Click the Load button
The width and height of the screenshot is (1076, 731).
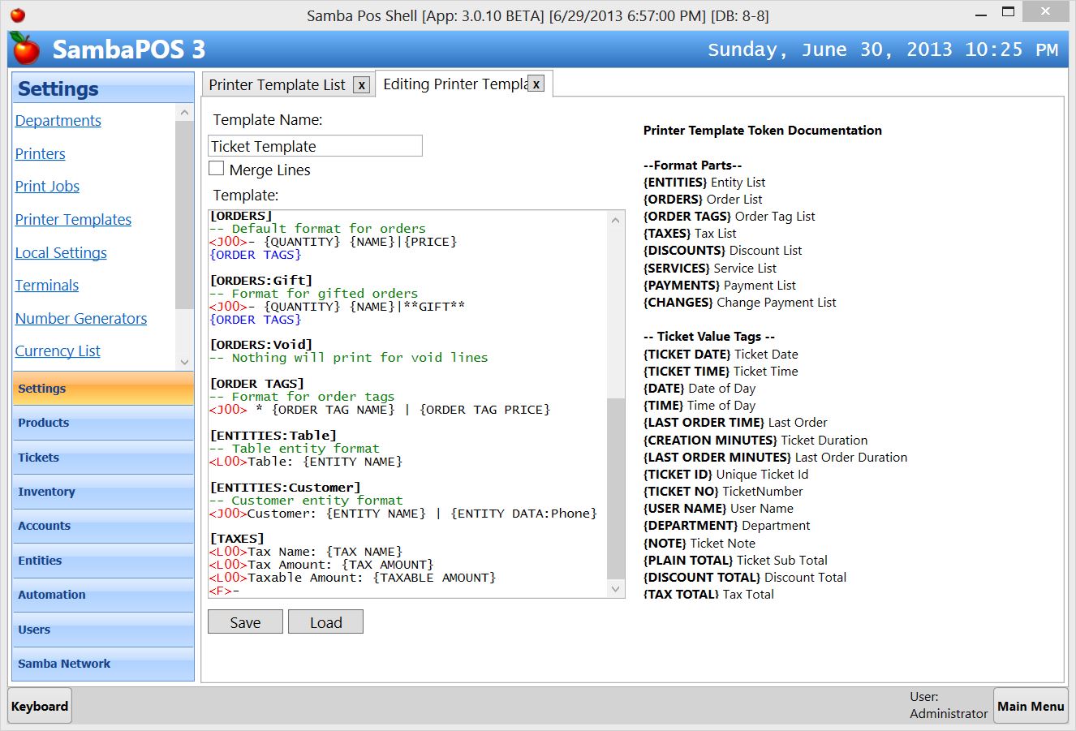pos(325,621)
